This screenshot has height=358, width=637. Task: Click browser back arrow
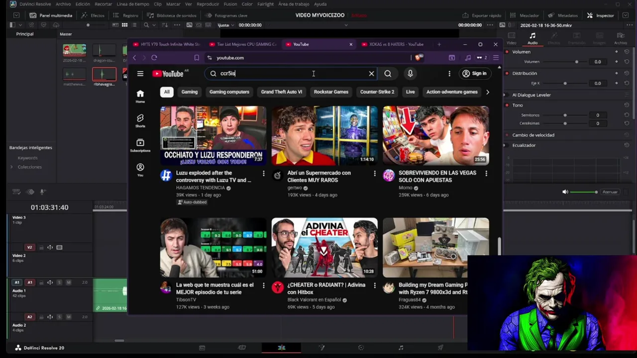(x=134, y=58)
